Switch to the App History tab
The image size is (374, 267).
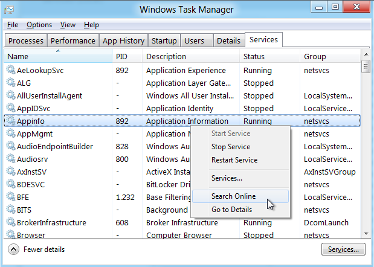pyautogui.click(x=123, y=40)
